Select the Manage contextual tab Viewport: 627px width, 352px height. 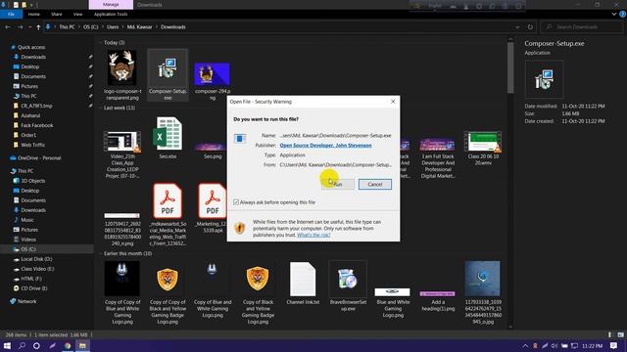pyautogui.click(x=111, y=4)
